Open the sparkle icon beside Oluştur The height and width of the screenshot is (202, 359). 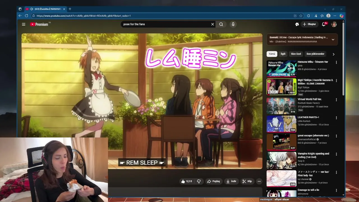point(297,24)
